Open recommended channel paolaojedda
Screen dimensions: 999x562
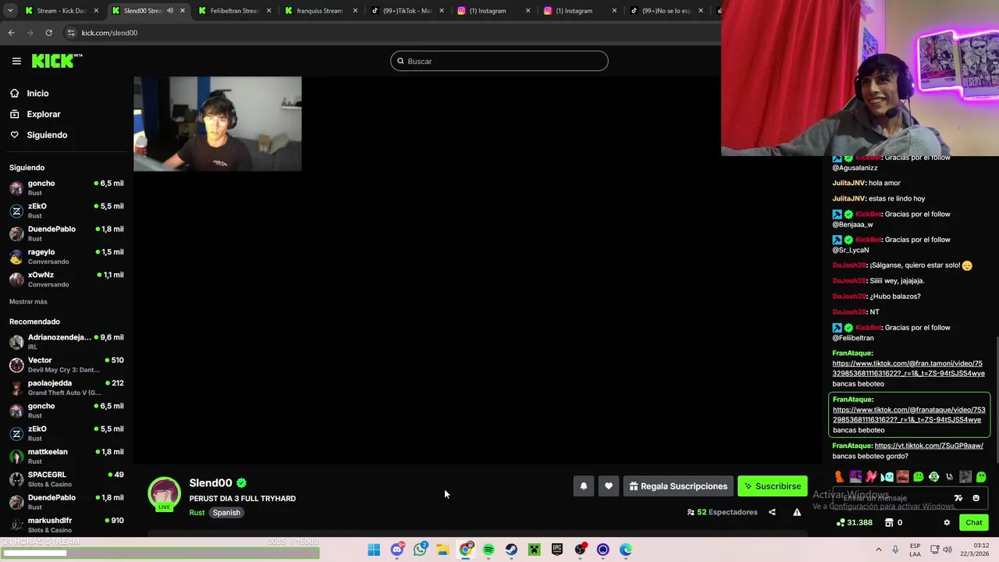[66, 387]
